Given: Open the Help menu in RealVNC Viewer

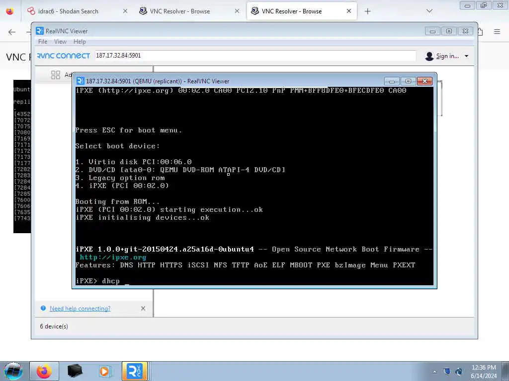Looking at the screenshot, I should click(x=80, y=42).
